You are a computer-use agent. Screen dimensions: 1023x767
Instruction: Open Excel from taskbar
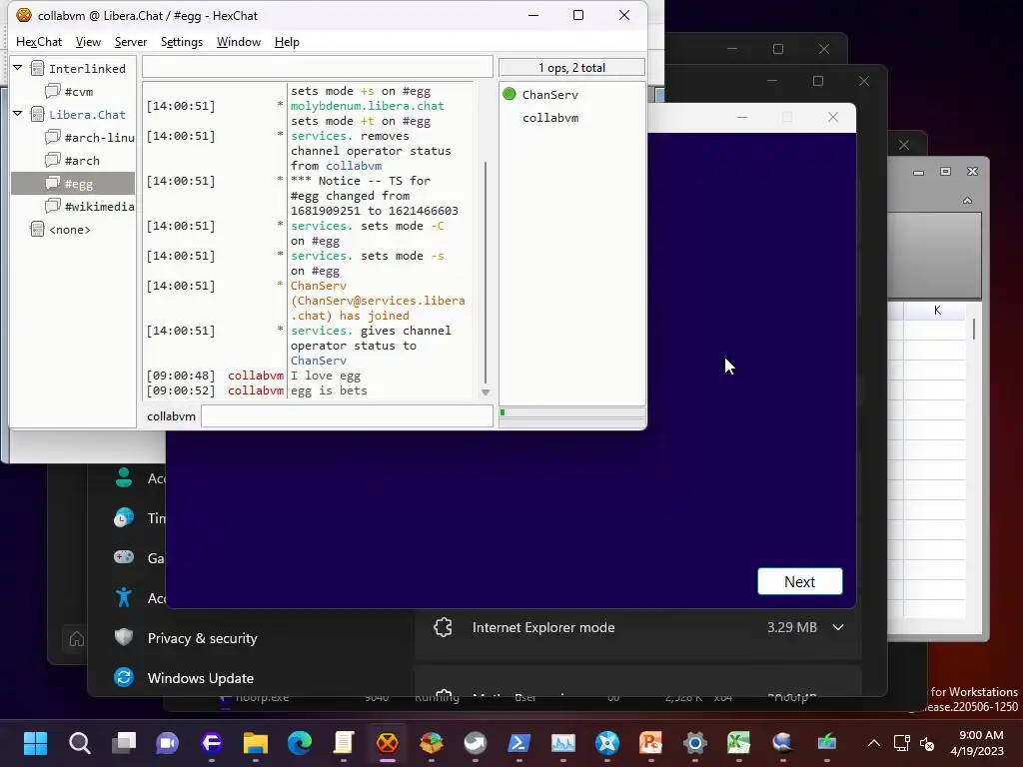tap(738, 743)
